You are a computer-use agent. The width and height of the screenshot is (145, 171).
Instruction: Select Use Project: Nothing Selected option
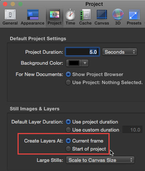click(68, 82)
